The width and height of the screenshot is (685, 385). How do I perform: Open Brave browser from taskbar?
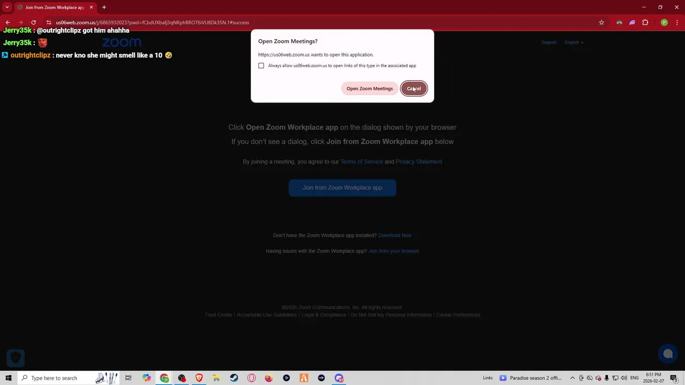click(x=199, y=378)
